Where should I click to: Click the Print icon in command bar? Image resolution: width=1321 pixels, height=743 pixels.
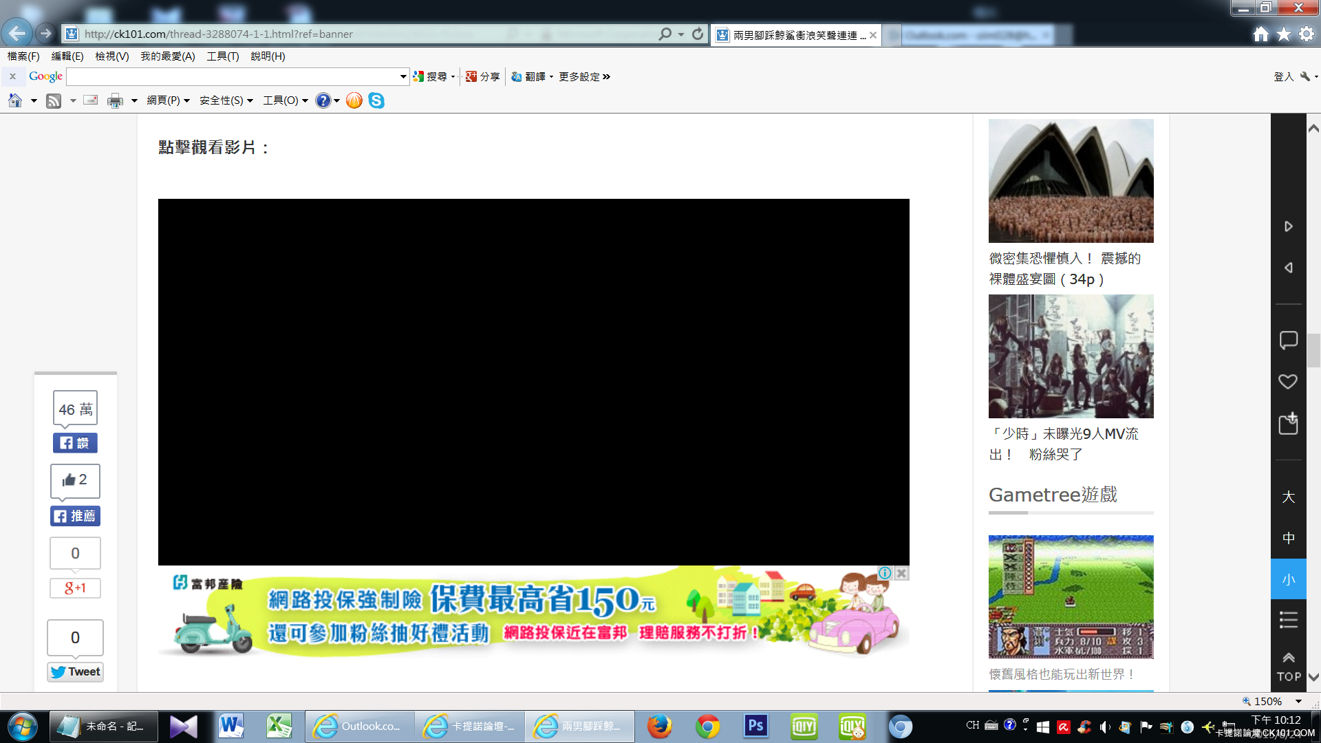click(x=115, y=100)
